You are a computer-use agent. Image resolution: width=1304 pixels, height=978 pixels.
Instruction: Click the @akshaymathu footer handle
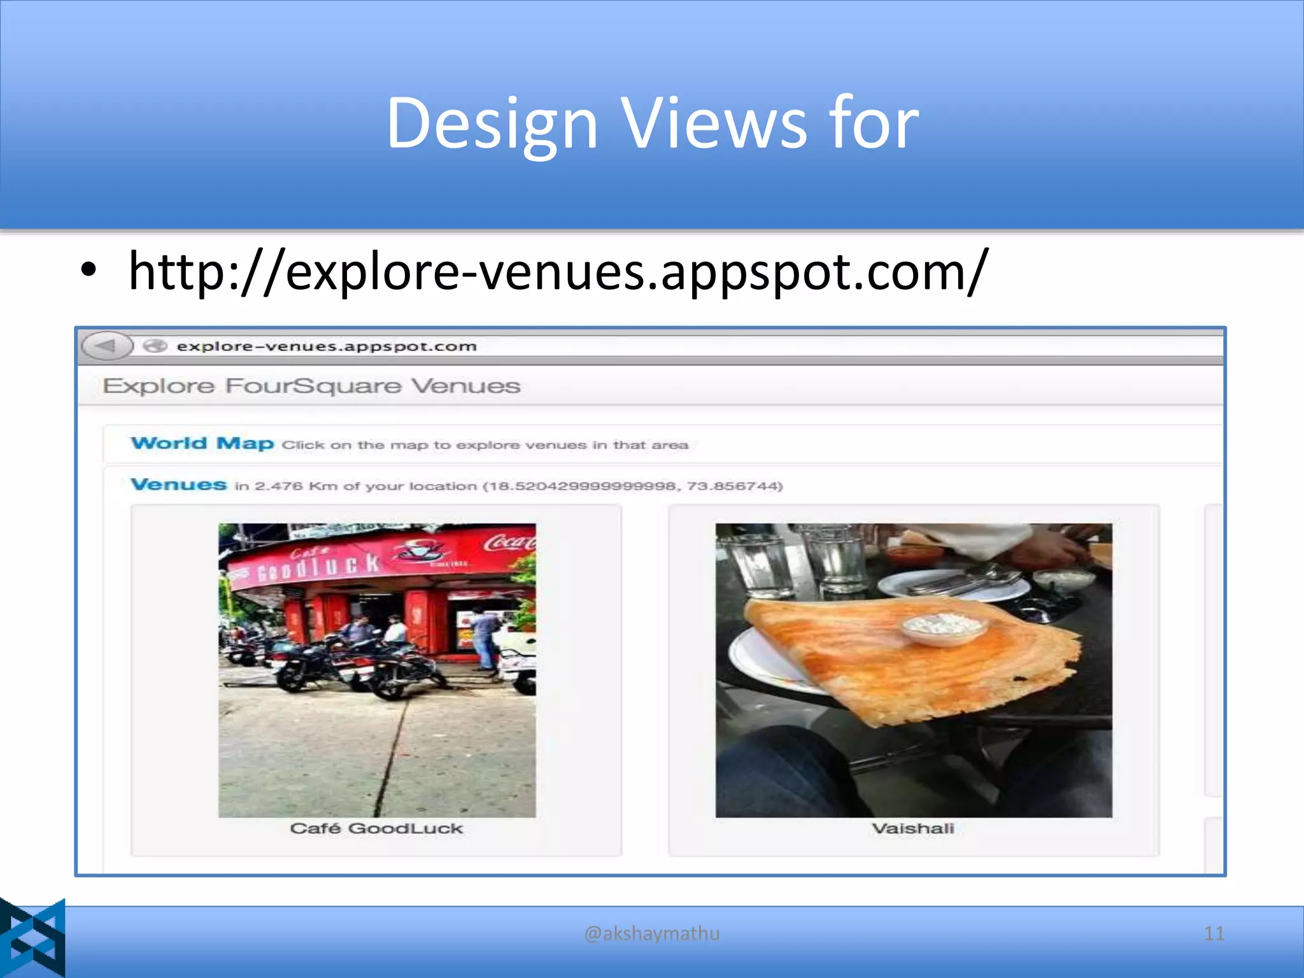click(651, 933)
